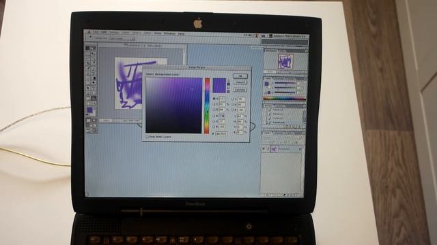
Task: Select the Pen tool
Action: tap(88, 93)
